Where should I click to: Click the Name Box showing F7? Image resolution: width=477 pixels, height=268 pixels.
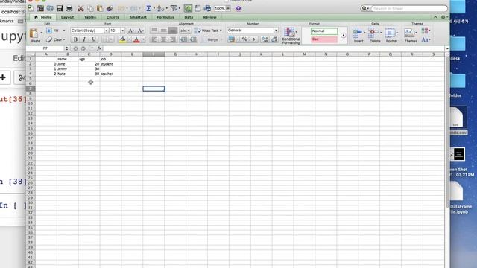[x=45, y=48]
